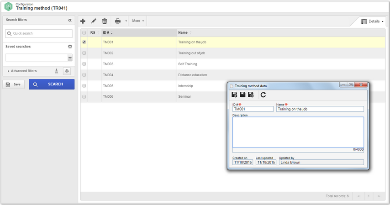
Task: Click the Quick search field
Action: pyautogui.click(x=39, y=34)
